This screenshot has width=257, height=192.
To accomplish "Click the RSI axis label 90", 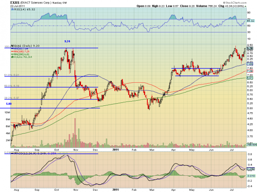I will [x=248, y=12].
